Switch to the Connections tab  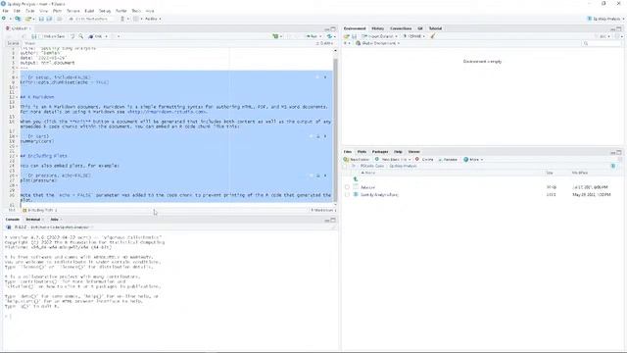pos(401,28)
